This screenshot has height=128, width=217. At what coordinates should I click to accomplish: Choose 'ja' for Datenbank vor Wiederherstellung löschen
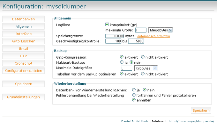[x=134, y=90]
